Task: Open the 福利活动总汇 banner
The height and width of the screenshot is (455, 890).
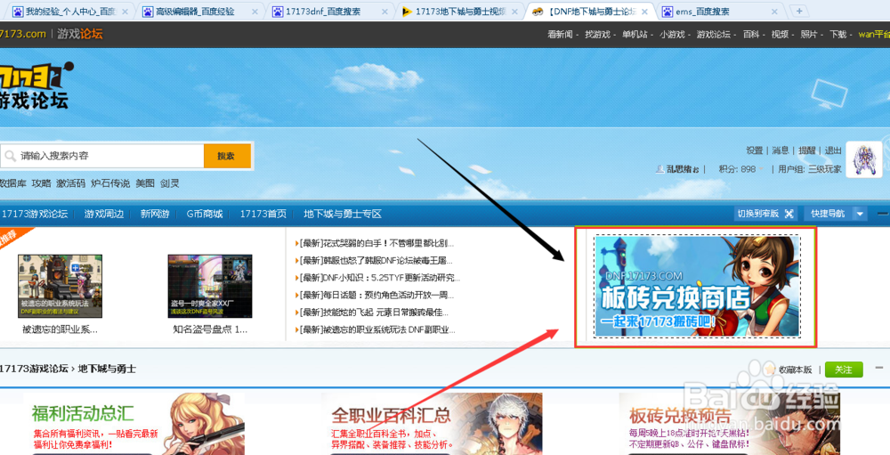Action: pos(134,424)
